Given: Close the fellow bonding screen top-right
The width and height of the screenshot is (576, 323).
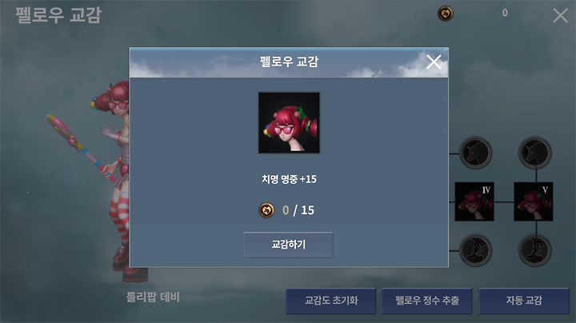Looking at the screenshot, I should (560, 15).
